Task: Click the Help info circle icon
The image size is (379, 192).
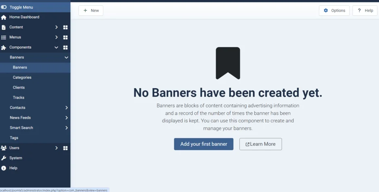Action: pyautogui.click(x=4, y=168)
